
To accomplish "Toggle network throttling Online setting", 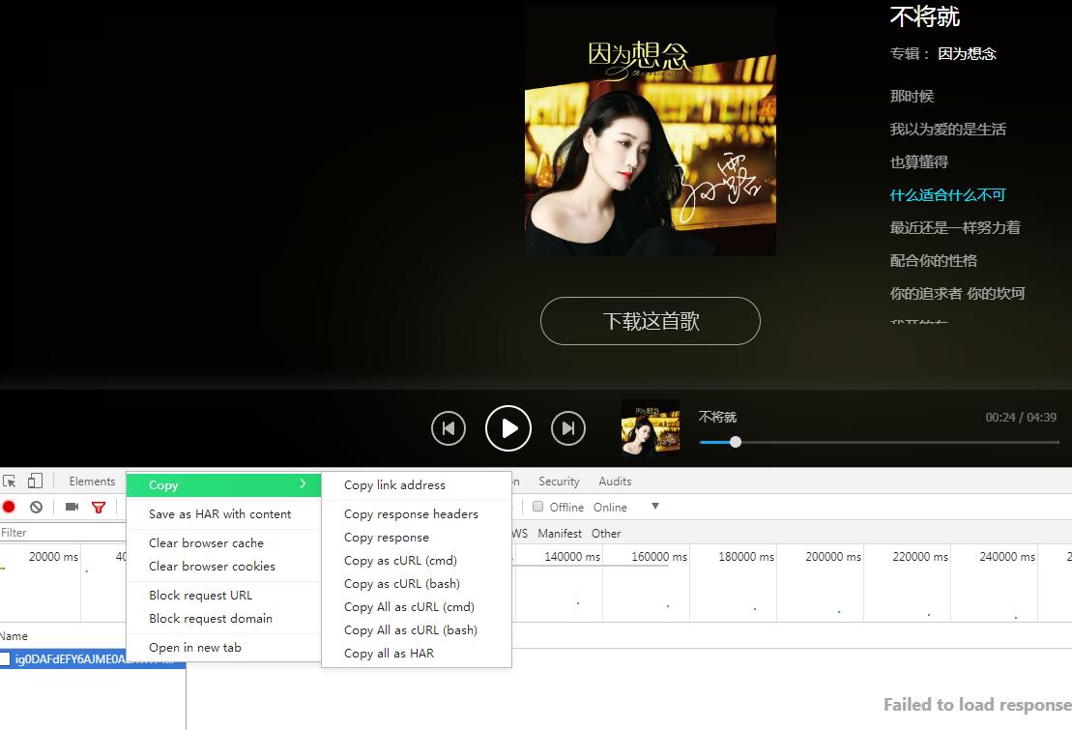I will pyautogui.click(x=611, y=506).
